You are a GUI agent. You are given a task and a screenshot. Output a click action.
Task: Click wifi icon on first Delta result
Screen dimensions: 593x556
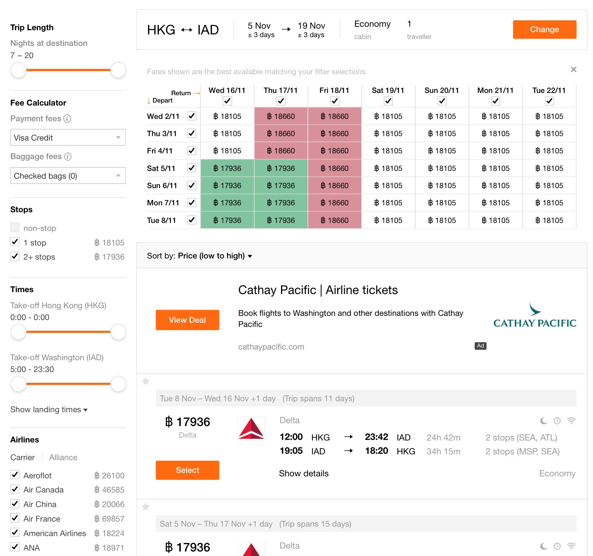(571, 421)
